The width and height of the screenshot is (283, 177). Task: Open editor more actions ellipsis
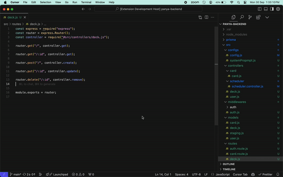212,17
